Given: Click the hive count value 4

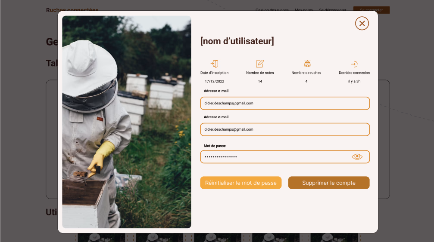Looking at the screenshot, I should (x=306, y=81).
